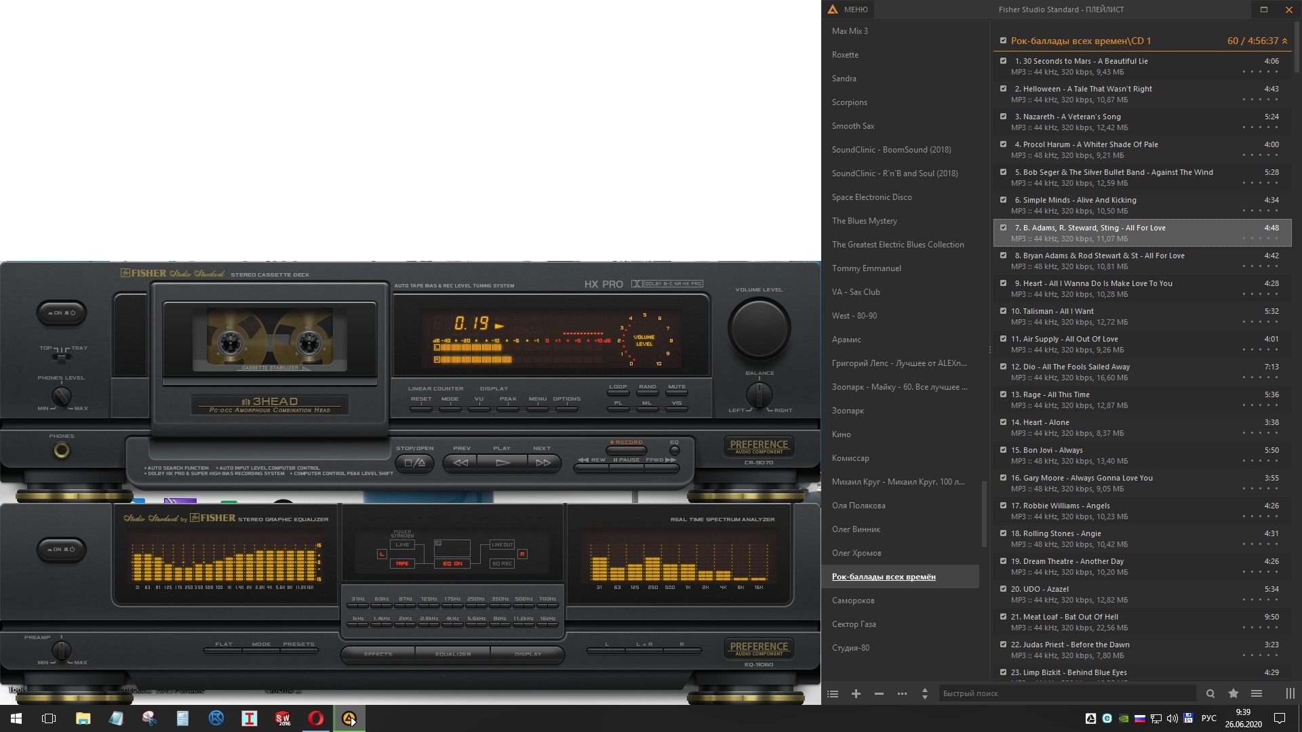Click the Opera browser icon in taskbar
This screenshot has width=1302, height=732.
pyautogui.click(x=315, y=718)
